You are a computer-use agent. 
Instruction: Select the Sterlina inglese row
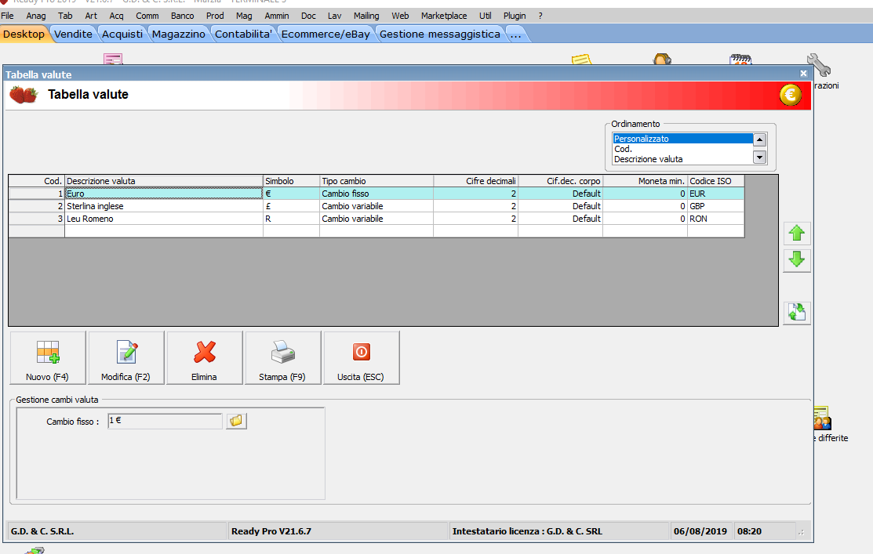pos(376,206)
